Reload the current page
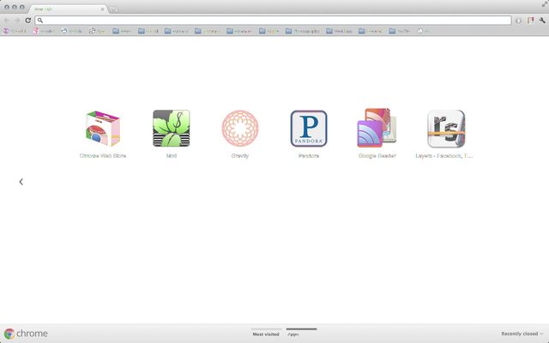The width and height of the screenshot is (549, 343). 28,21
